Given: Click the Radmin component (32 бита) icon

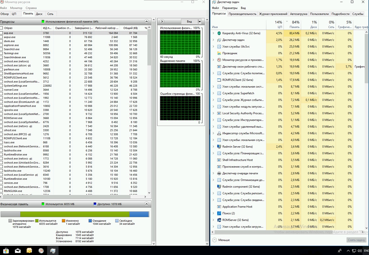Looking at the screenshot, I should (219, 187).
